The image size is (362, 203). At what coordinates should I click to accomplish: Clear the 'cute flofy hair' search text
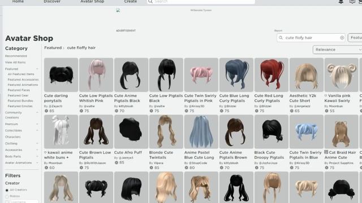pyautogui.click(x=342, y=38)
